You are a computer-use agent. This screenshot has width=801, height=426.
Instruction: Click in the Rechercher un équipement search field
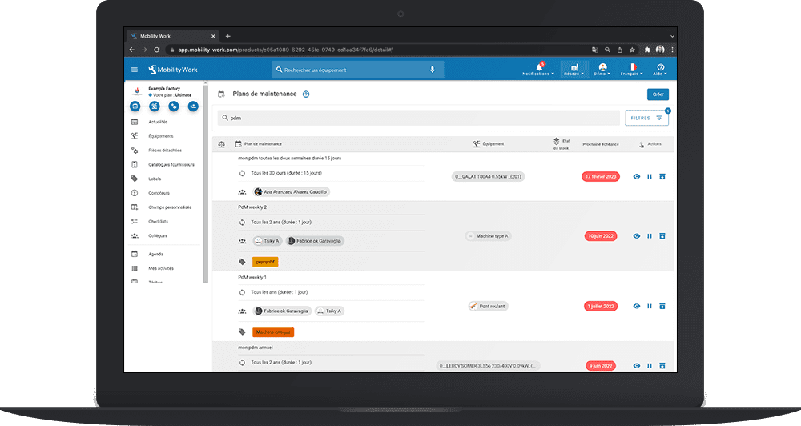(x=357, y=70)
